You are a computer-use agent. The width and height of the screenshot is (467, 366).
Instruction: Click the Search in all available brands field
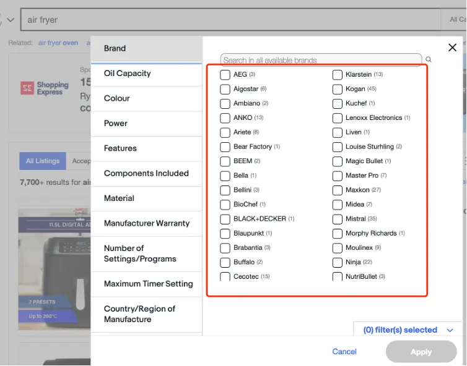click(x=321, y=60)
